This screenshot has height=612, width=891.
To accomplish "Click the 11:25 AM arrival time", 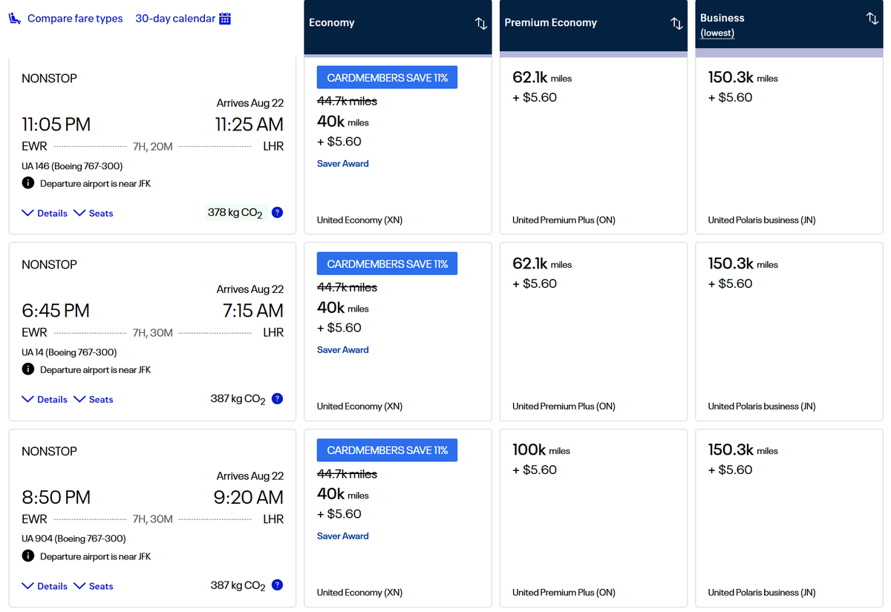I will (249, 124).
